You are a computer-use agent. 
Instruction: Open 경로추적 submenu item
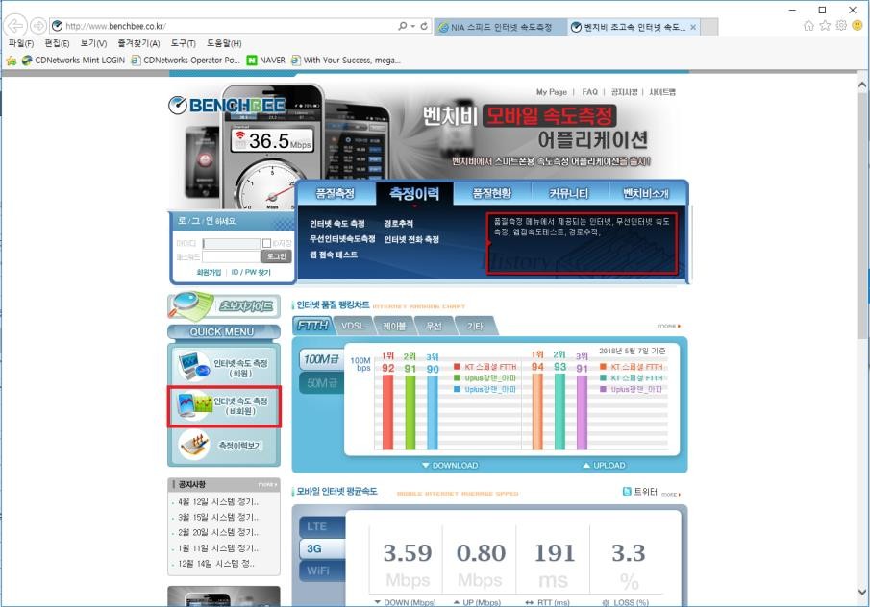[398, 224]
